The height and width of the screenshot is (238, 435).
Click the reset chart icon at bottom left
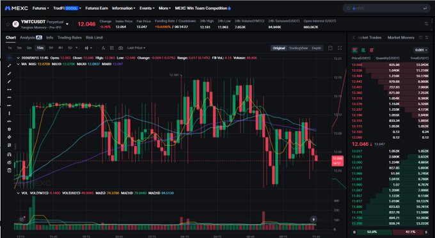coord(21,219)
